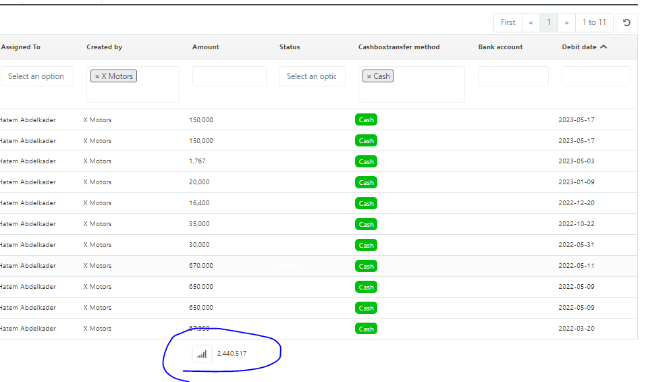Click the Amount filter input field
This screenshot has width=646, height=382.
(x=229, y=76)
